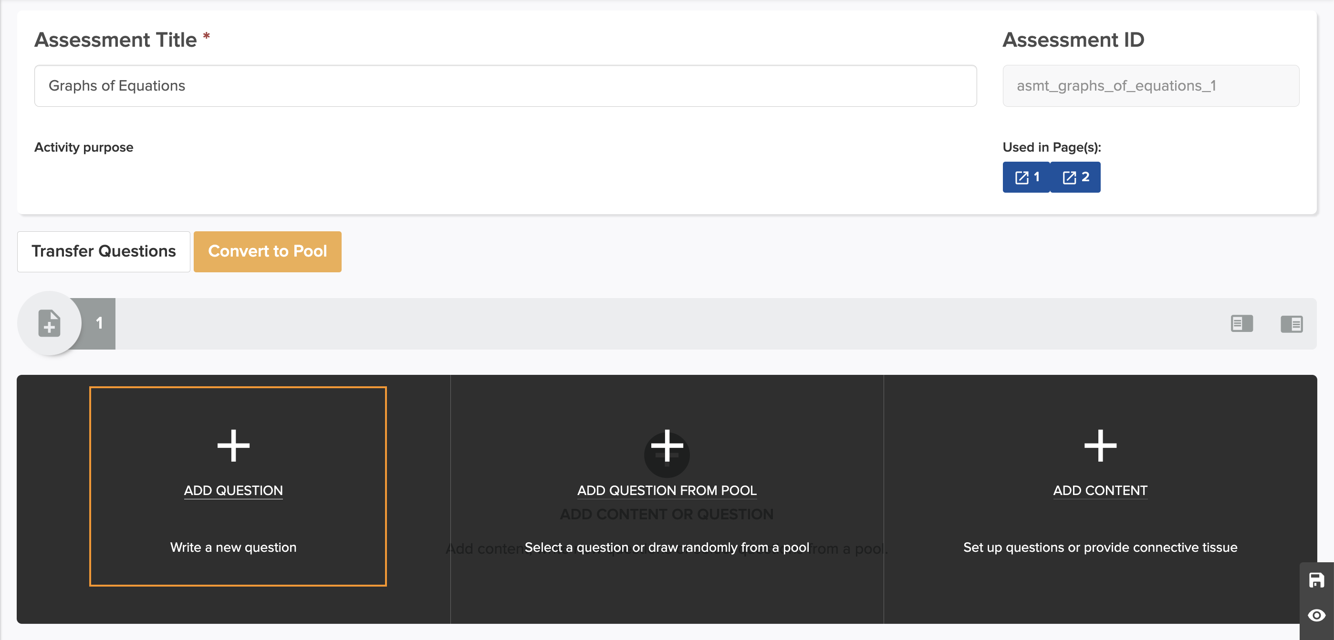Click the plus icon in the Add Question panel
This screenshot has width=1334, height=640.
tap(233, 445)
